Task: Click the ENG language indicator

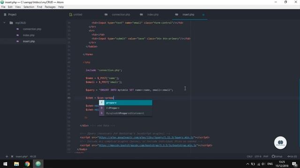Action: pyautogui.click(x=270, y=164)
